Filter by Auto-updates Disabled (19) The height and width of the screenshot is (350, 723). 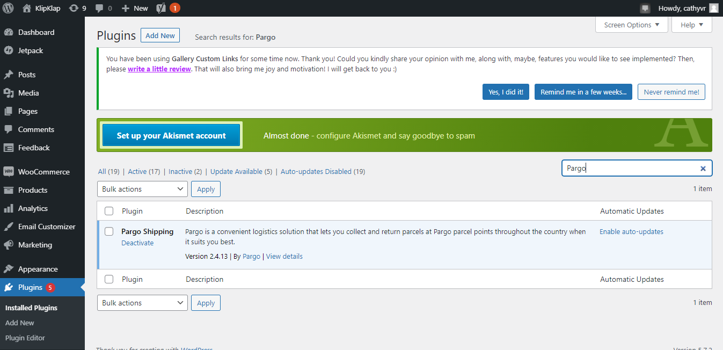[x=323, y=171]
